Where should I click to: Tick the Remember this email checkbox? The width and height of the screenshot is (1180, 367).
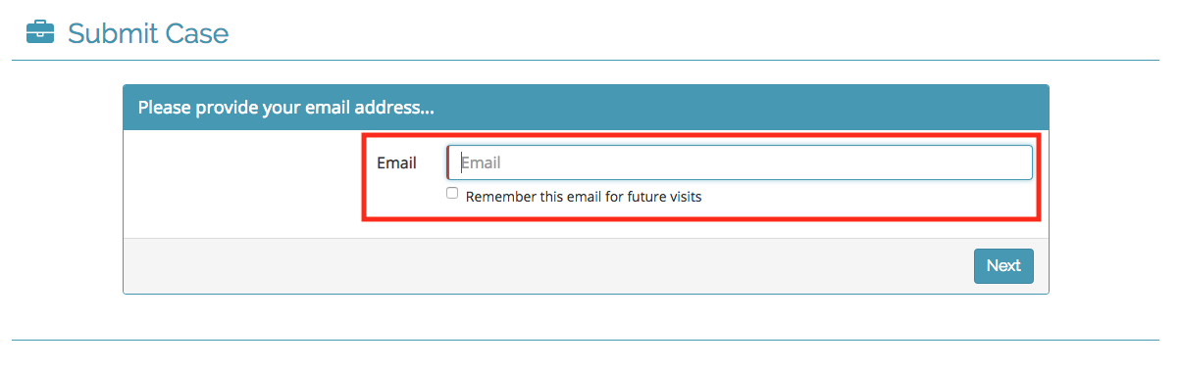(x=452, y=194)
